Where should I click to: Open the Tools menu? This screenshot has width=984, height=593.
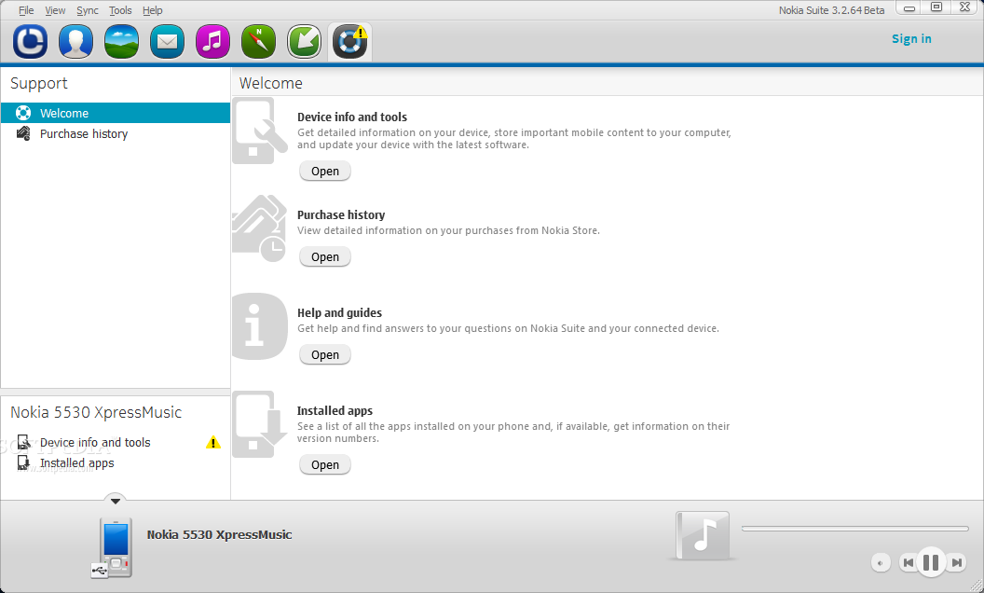120,10
